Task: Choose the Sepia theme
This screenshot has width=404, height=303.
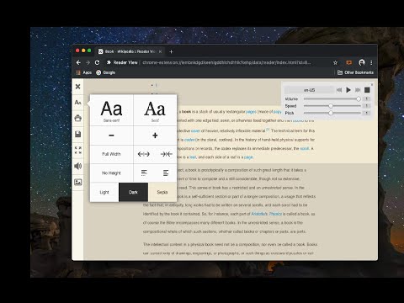Action: 162,192
